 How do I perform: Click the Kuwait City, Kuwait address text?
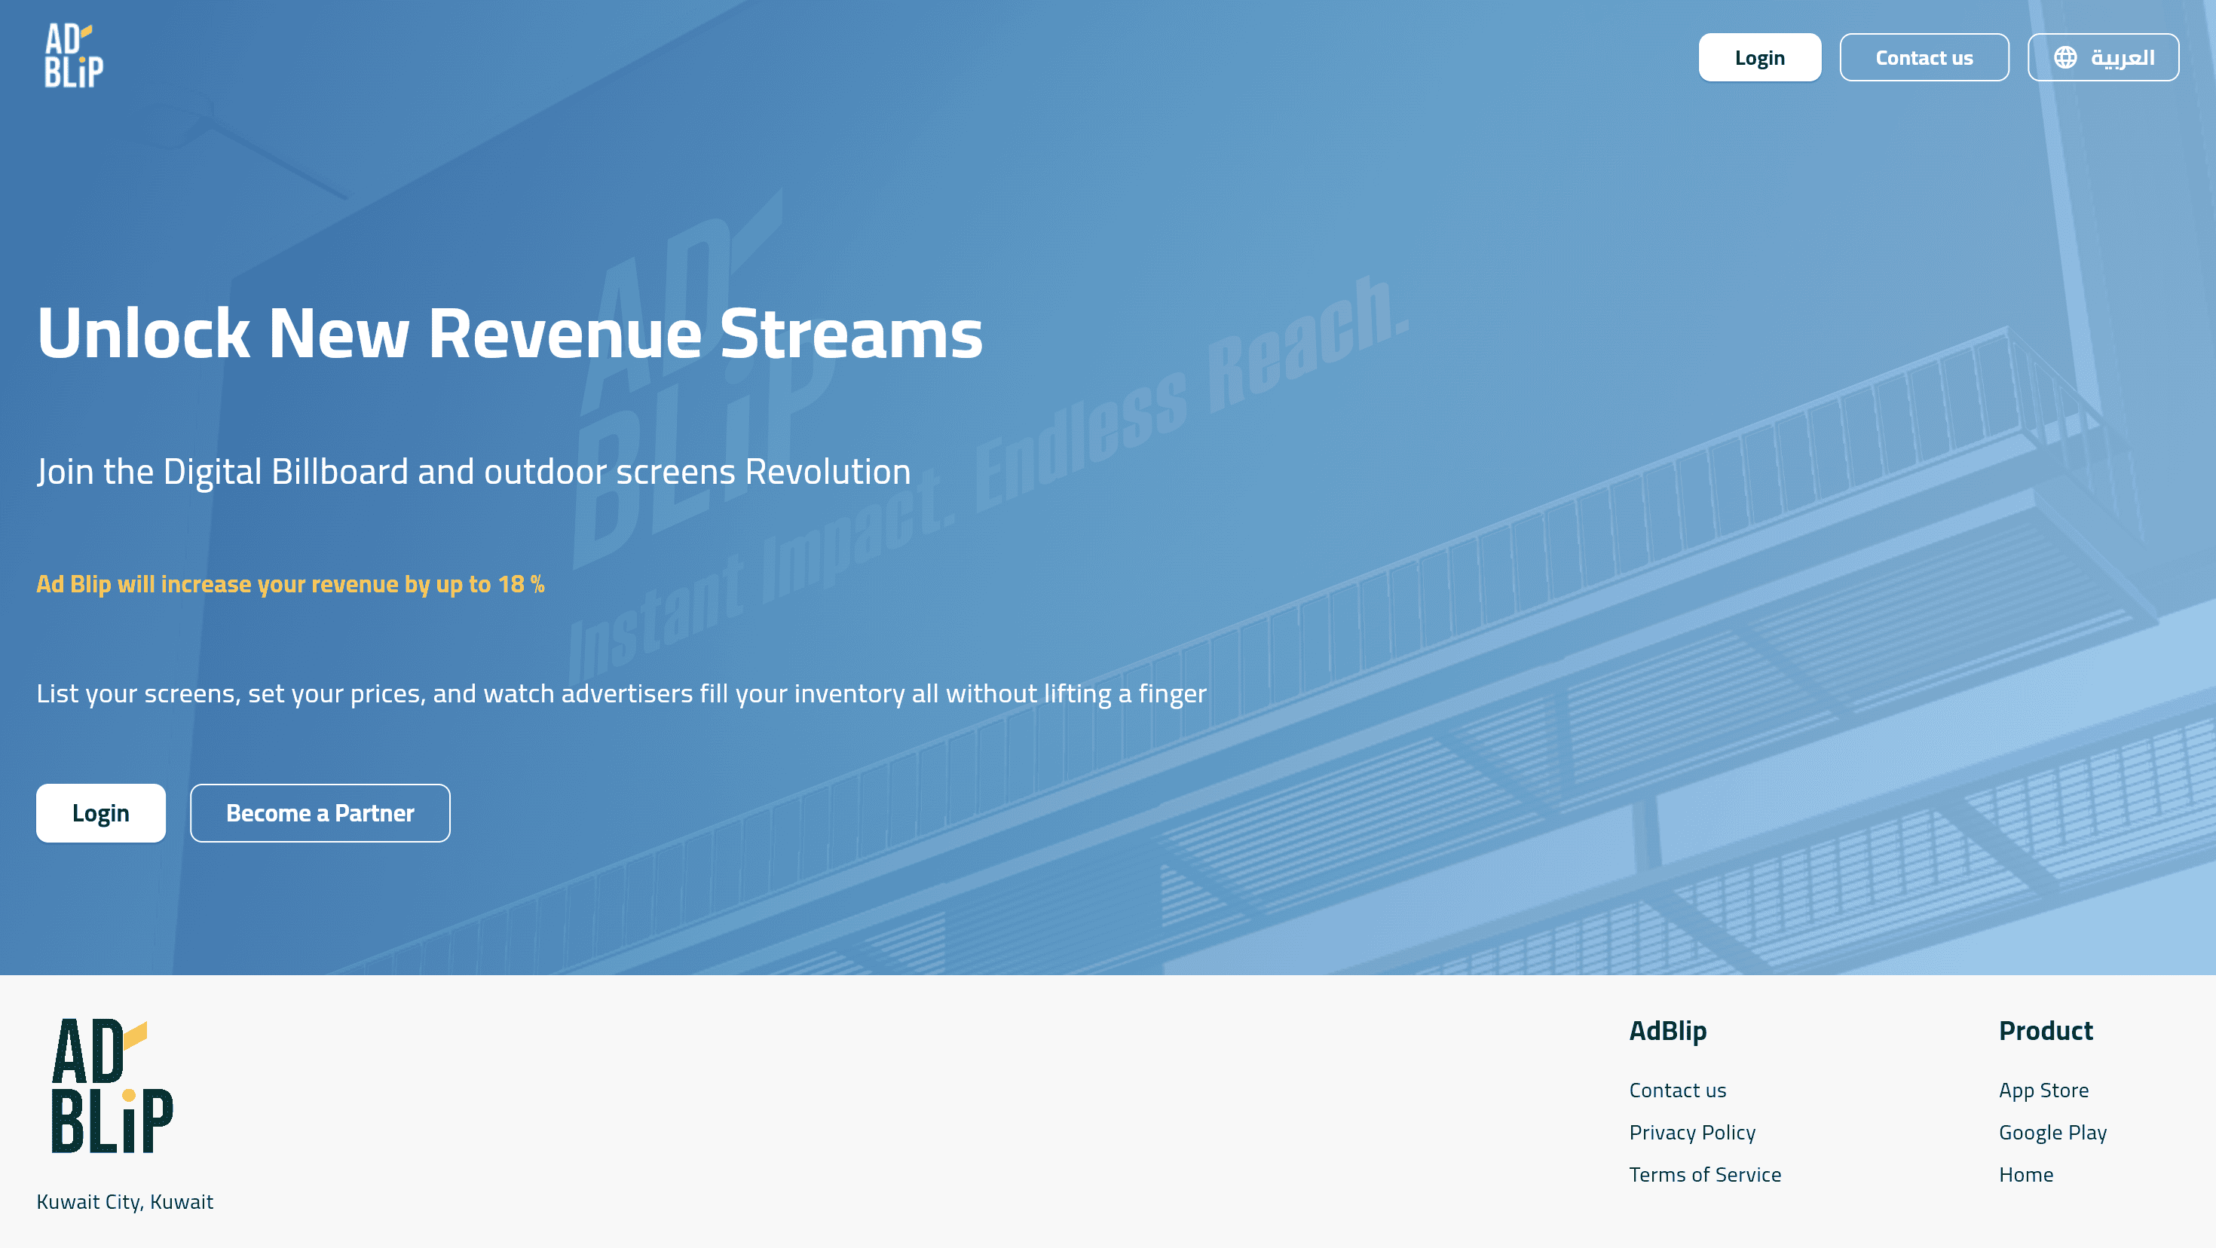point(124,1201)
